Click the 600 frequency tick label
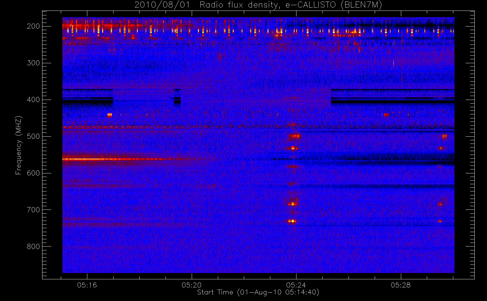This screenshot has height=301, width=487. click(33, 173)
